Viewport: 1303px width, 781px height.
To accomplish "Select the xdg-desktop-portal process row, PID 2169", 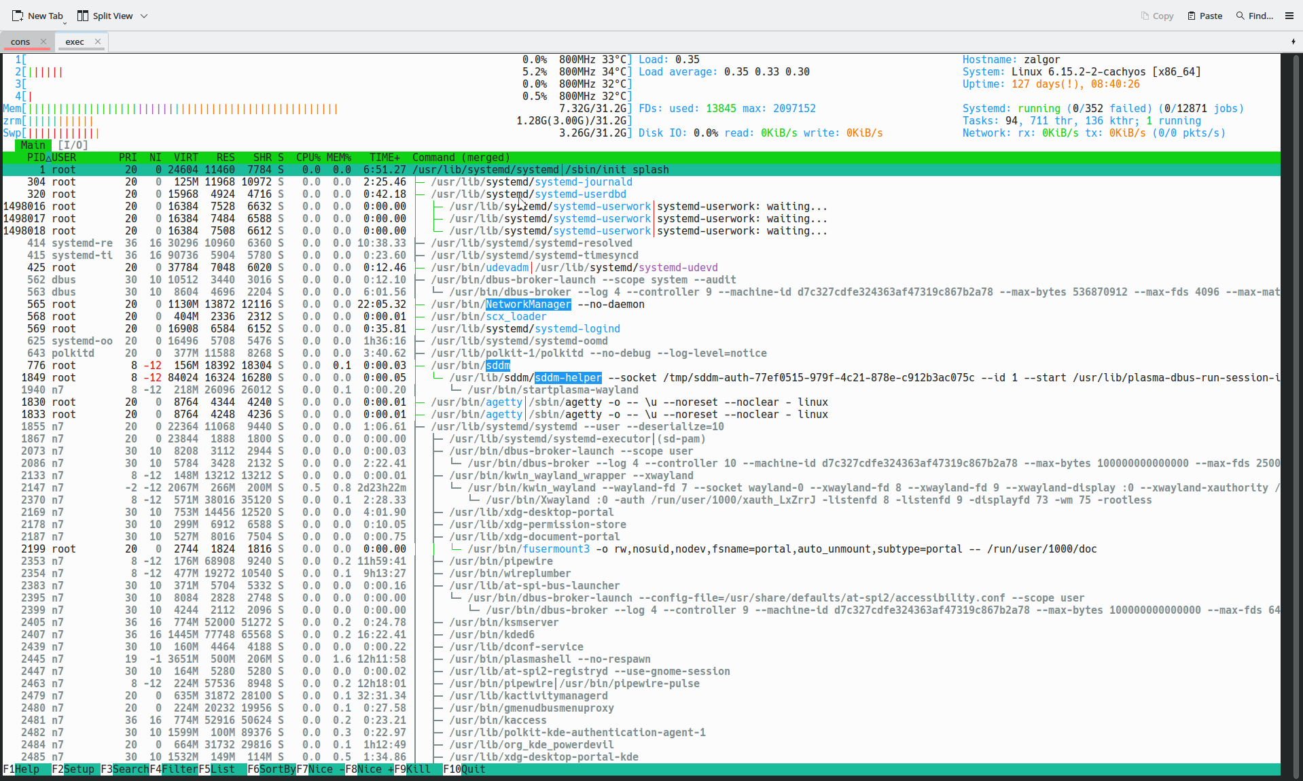I will click(641, 513).
